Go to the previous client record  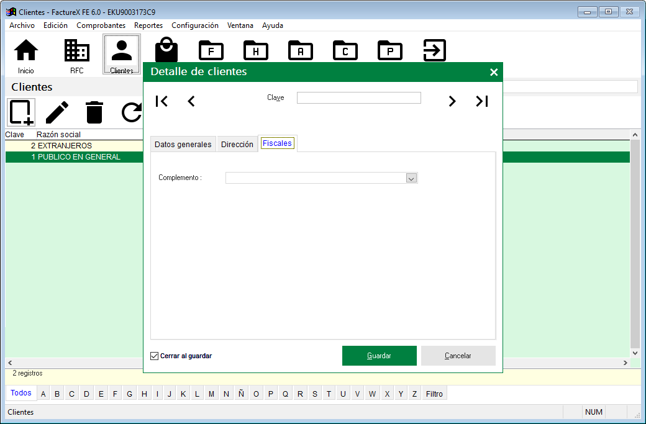[x=191, y=101]
